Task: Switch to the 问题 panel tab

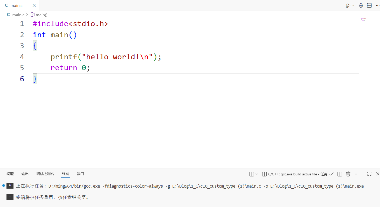Action: tap(10, 174)
